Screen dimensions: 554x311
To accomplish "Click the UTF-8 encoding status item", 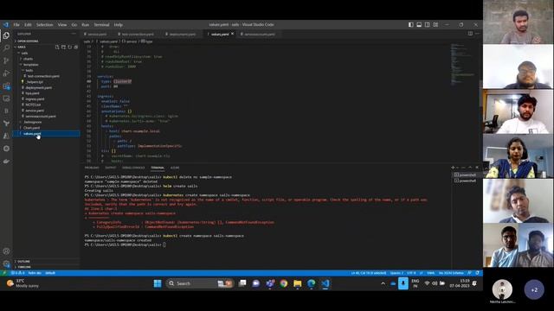I will (411, 273).
